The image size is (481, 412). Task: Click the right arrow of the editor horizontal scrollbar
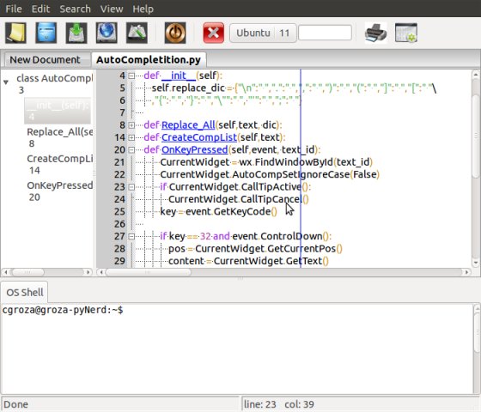tap(466, 272)
